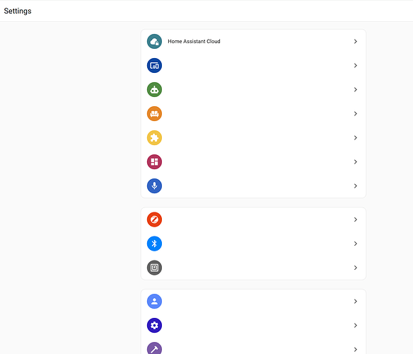Open the orange sofa areas icon

pyautogui.click(x=154, y=114)
